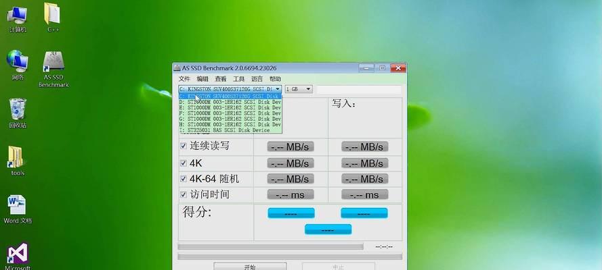Click the empty info field beside 1 GB
602x270 pixels.
point(359,90)
